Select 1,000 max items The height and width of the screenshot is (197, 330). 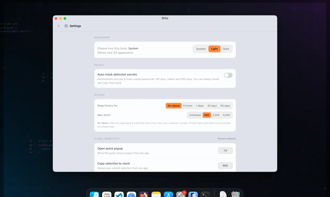(x=216, y=115)
